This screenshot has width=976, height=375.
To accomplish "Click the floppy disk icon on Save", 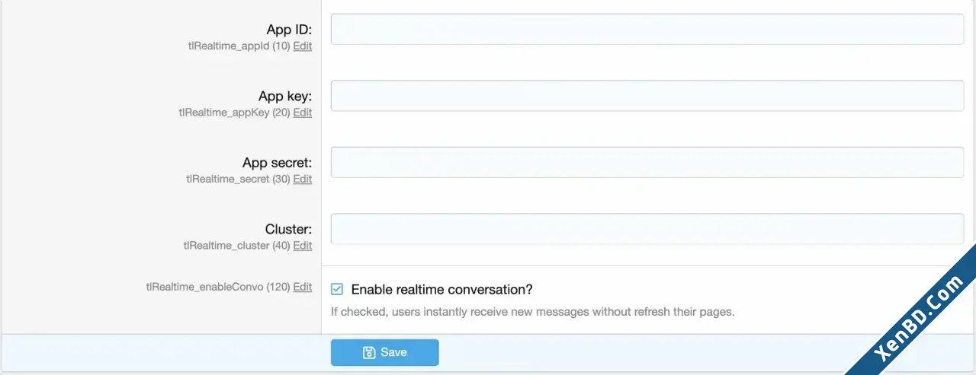I will tap(369, 352).
